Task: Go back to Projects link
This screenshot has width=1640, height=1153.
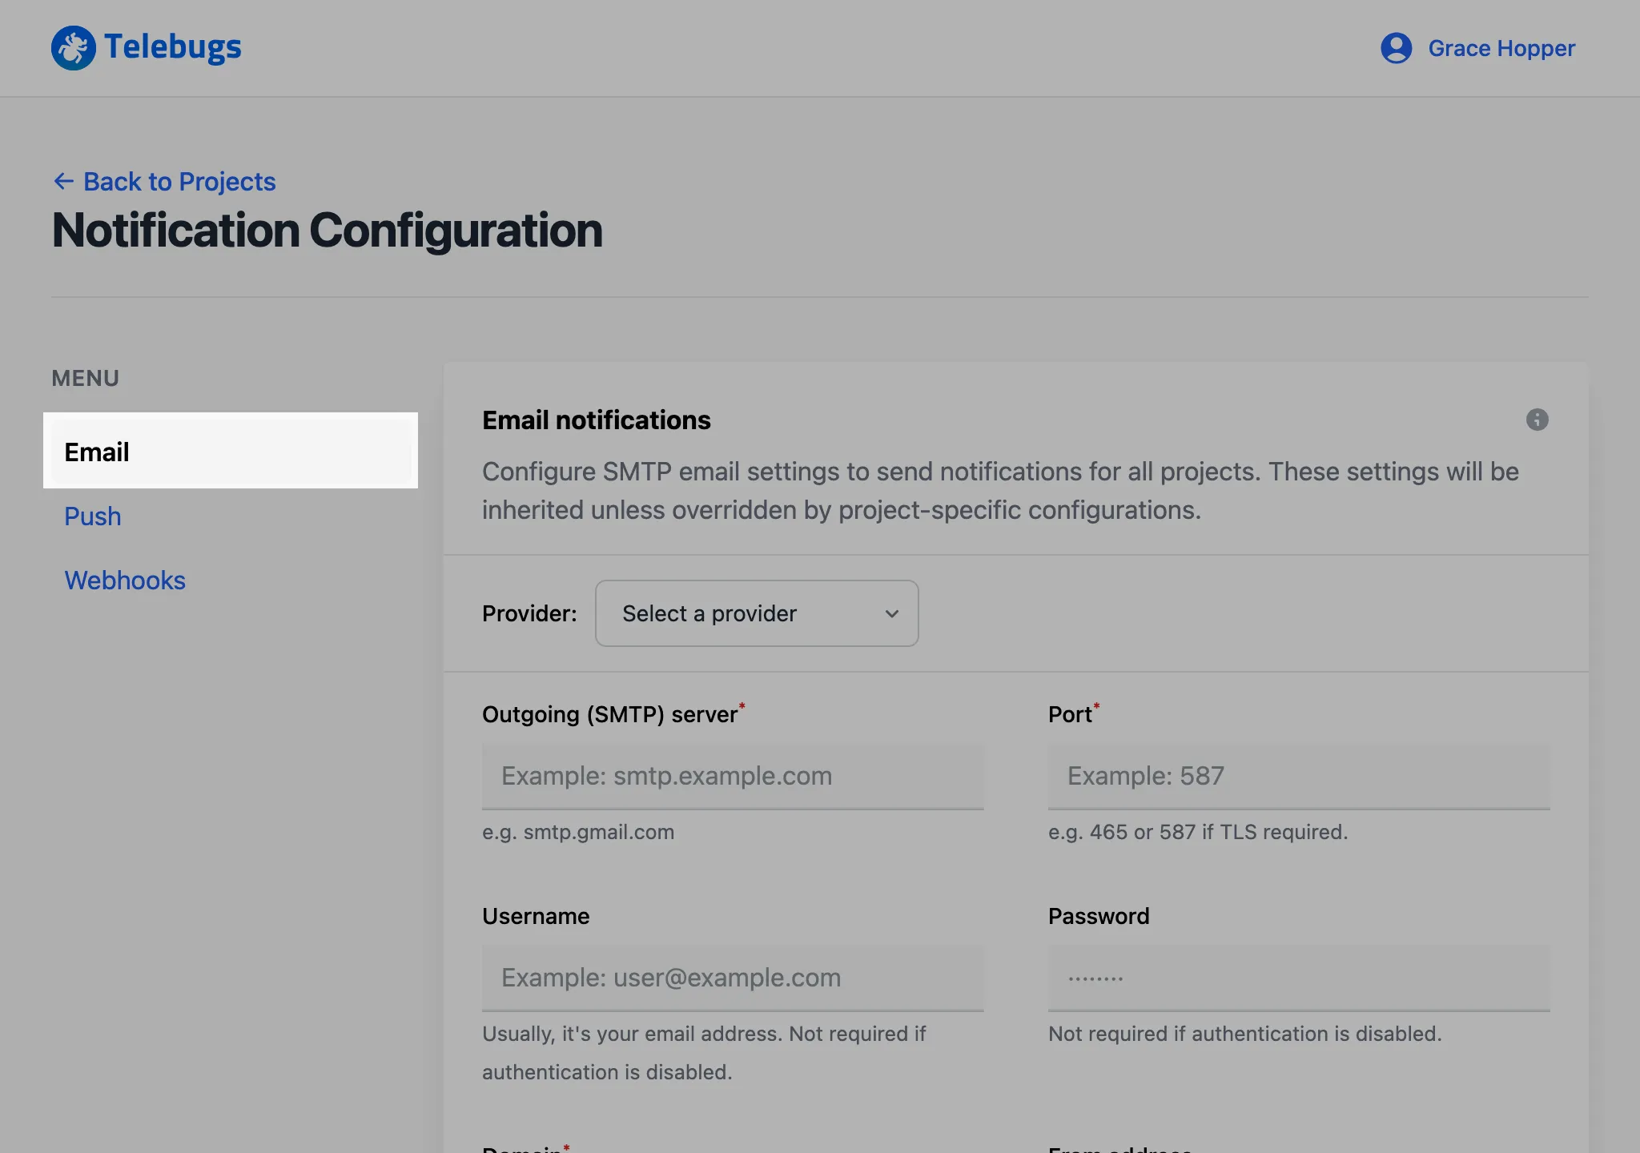Action: (179, 182)
